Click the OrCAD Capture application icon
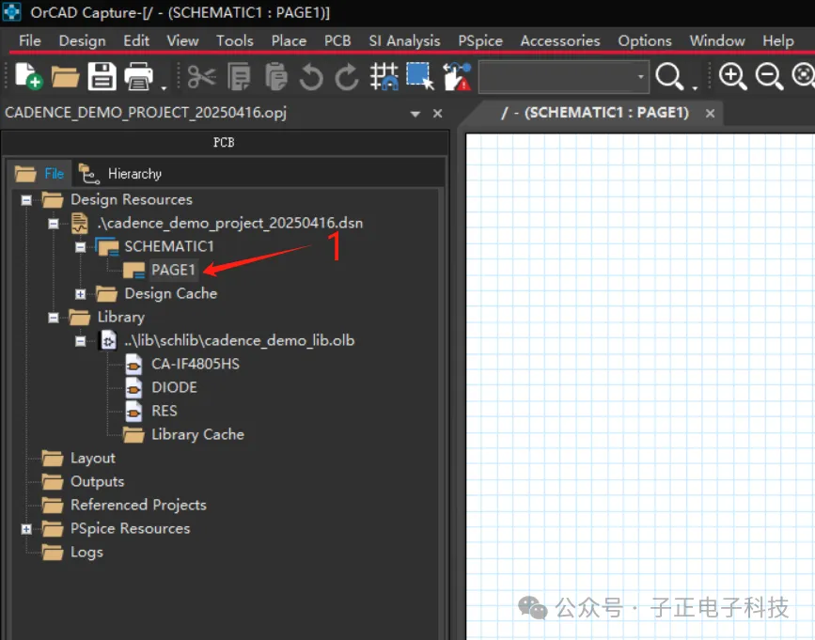The width and height of the screenshot is (815, 640). point(12,11)
